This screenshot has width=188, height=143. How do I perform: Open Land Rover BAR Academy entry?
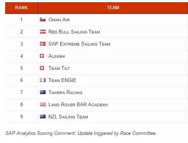tap(79, 104)
